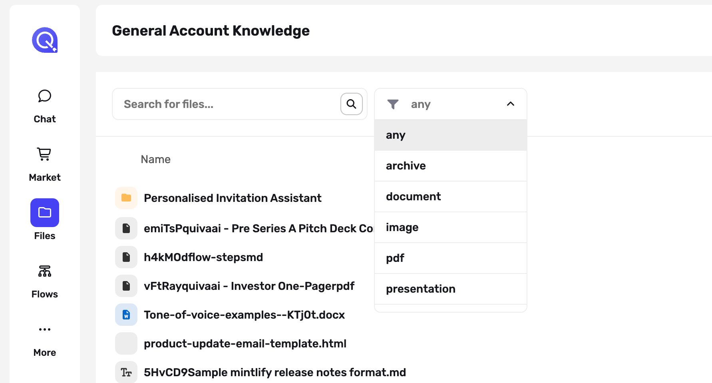Click the General Account Knowledge heading

211,31
